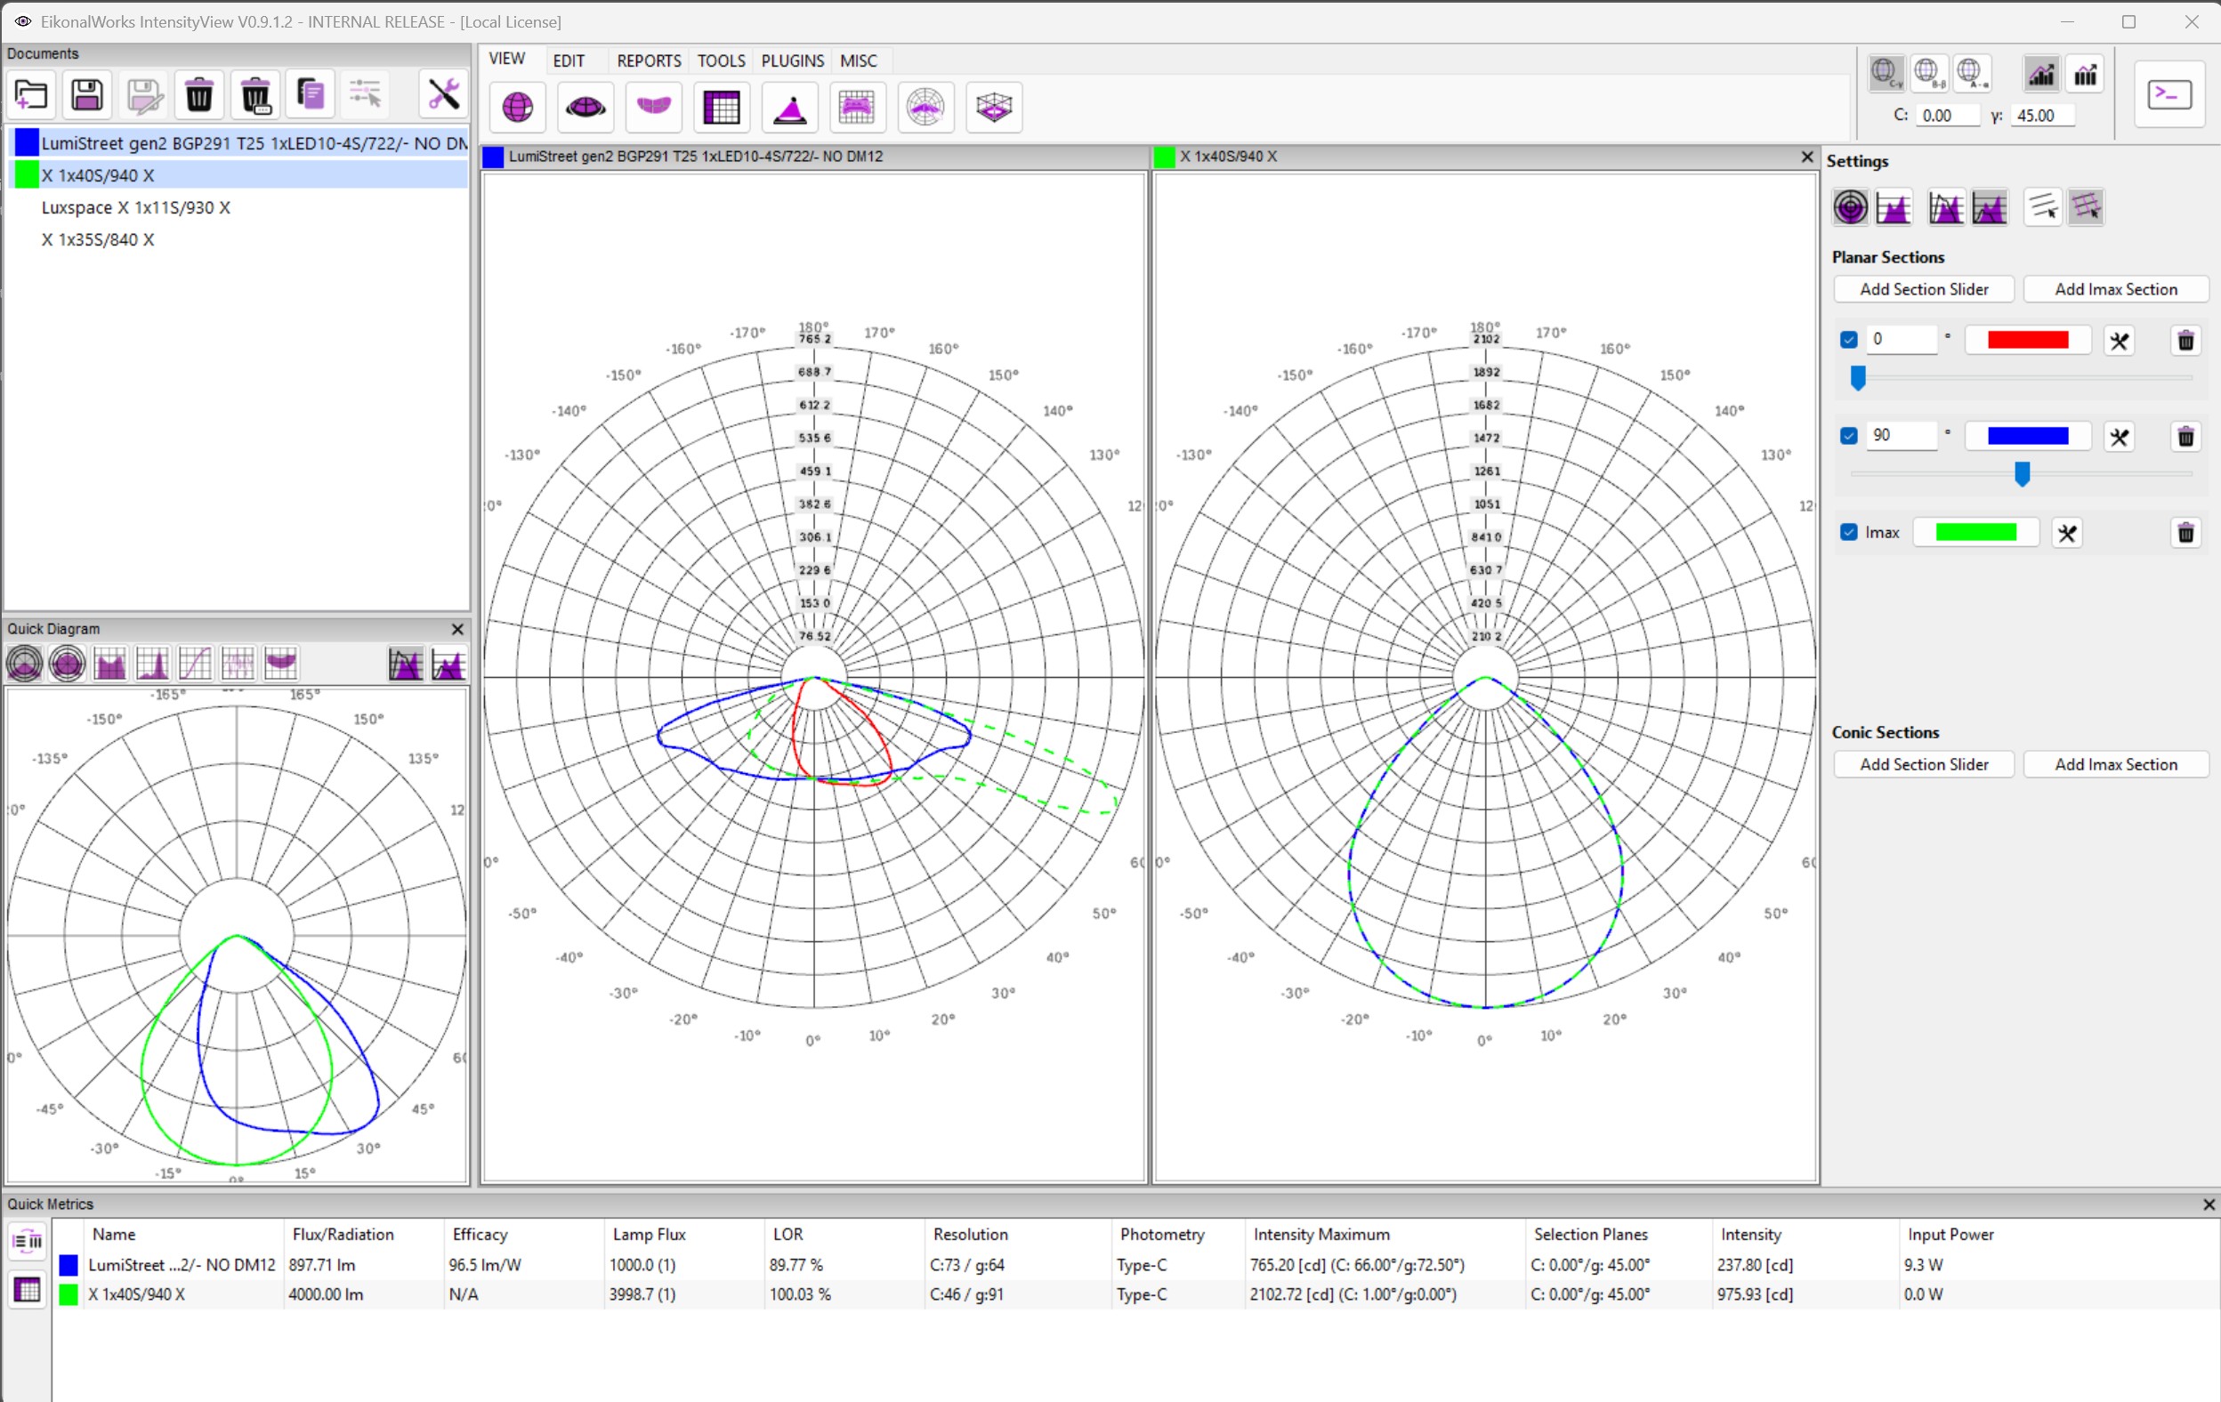The image size is (2221, 1402).
Task: Delete the 90° planar section with trash button
Action: pyautogui.click(x=2186, y=436)
